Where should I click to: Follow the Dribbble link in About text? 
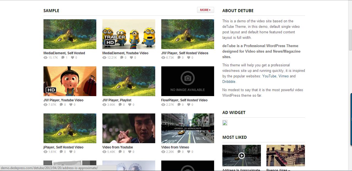(229, 82)
